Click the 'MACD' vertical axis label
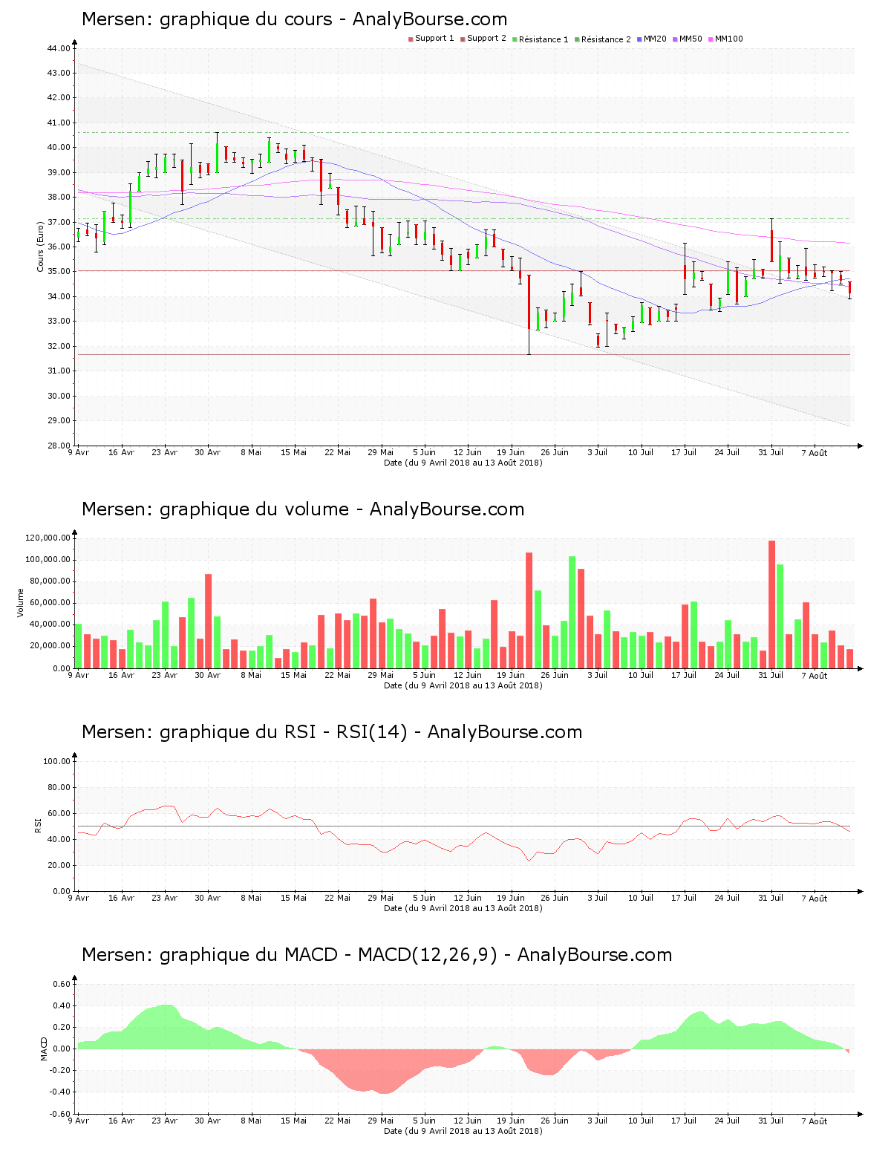This screenshot has width=891, height=1151. click(44, 1049)
